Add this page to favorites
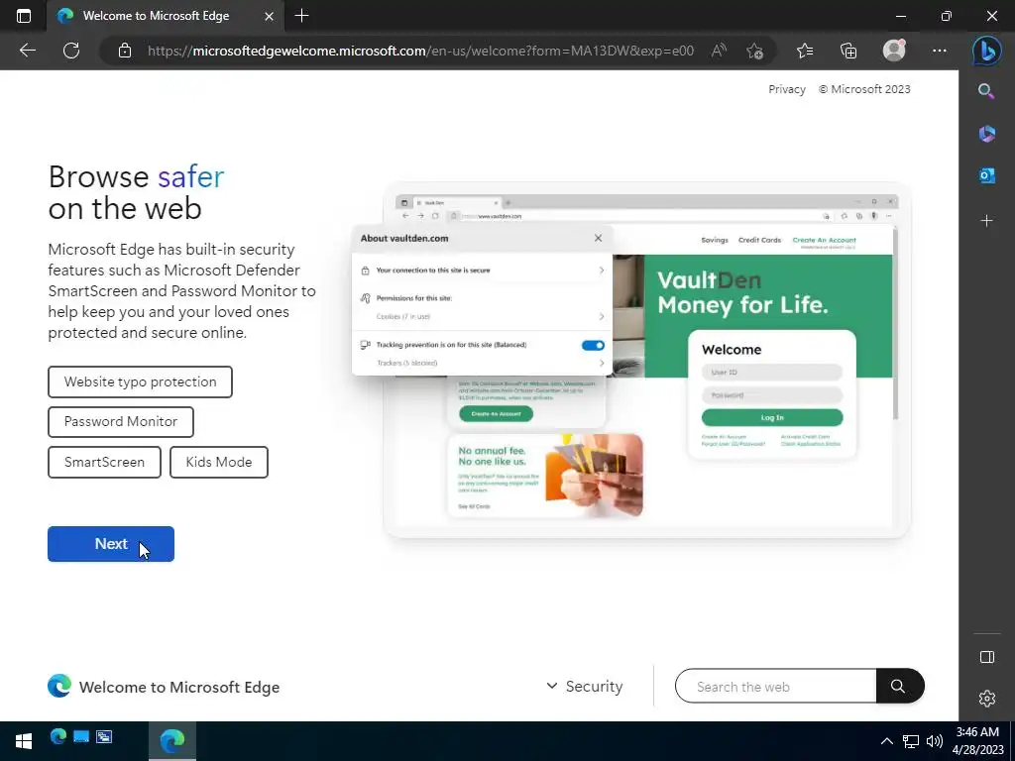The width and height of the screenshot is (1015, 761). click(754, 51)
